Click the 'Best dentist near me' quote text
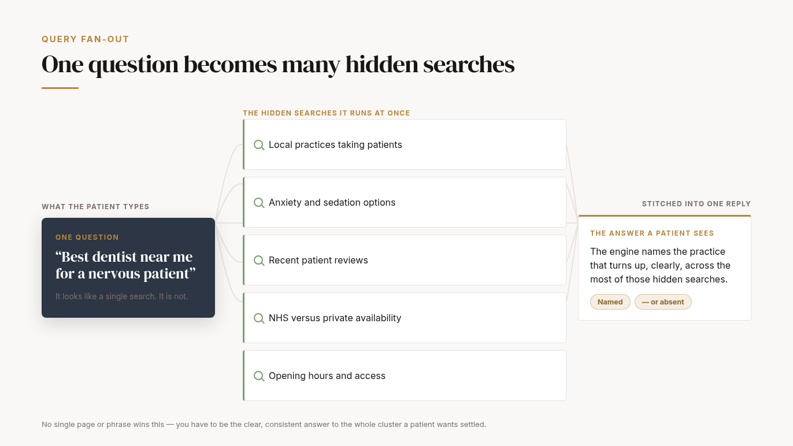The image size is (793, 446). [125, 265]
